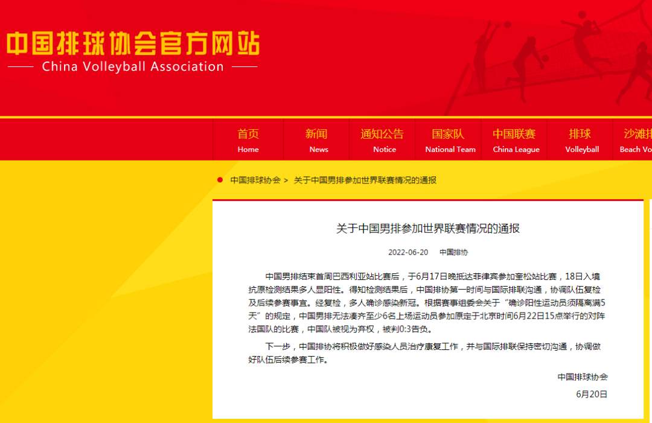This screenshot has height=423, width=652.
Task: Click the volleyball players silhouette banner image
Action: 549,58
